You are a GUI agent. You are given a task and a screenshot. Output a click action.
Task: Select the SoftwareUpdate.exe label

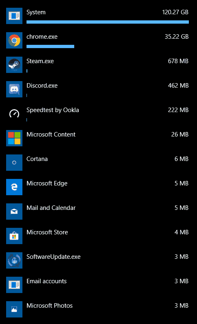tap(53, 257)
